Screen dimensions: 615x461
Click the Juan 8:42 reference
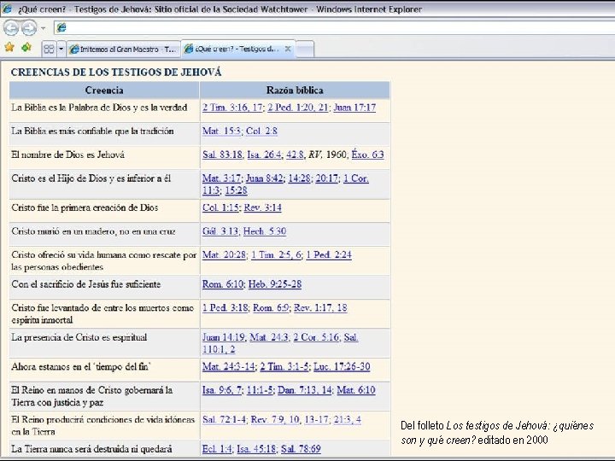264,178
